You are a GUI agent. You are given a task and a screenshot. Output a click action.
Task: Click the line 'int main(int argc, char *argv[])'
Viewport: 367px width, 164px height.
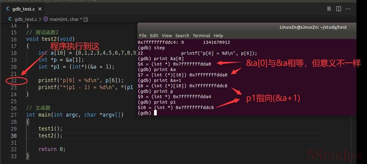coord(75,115)
